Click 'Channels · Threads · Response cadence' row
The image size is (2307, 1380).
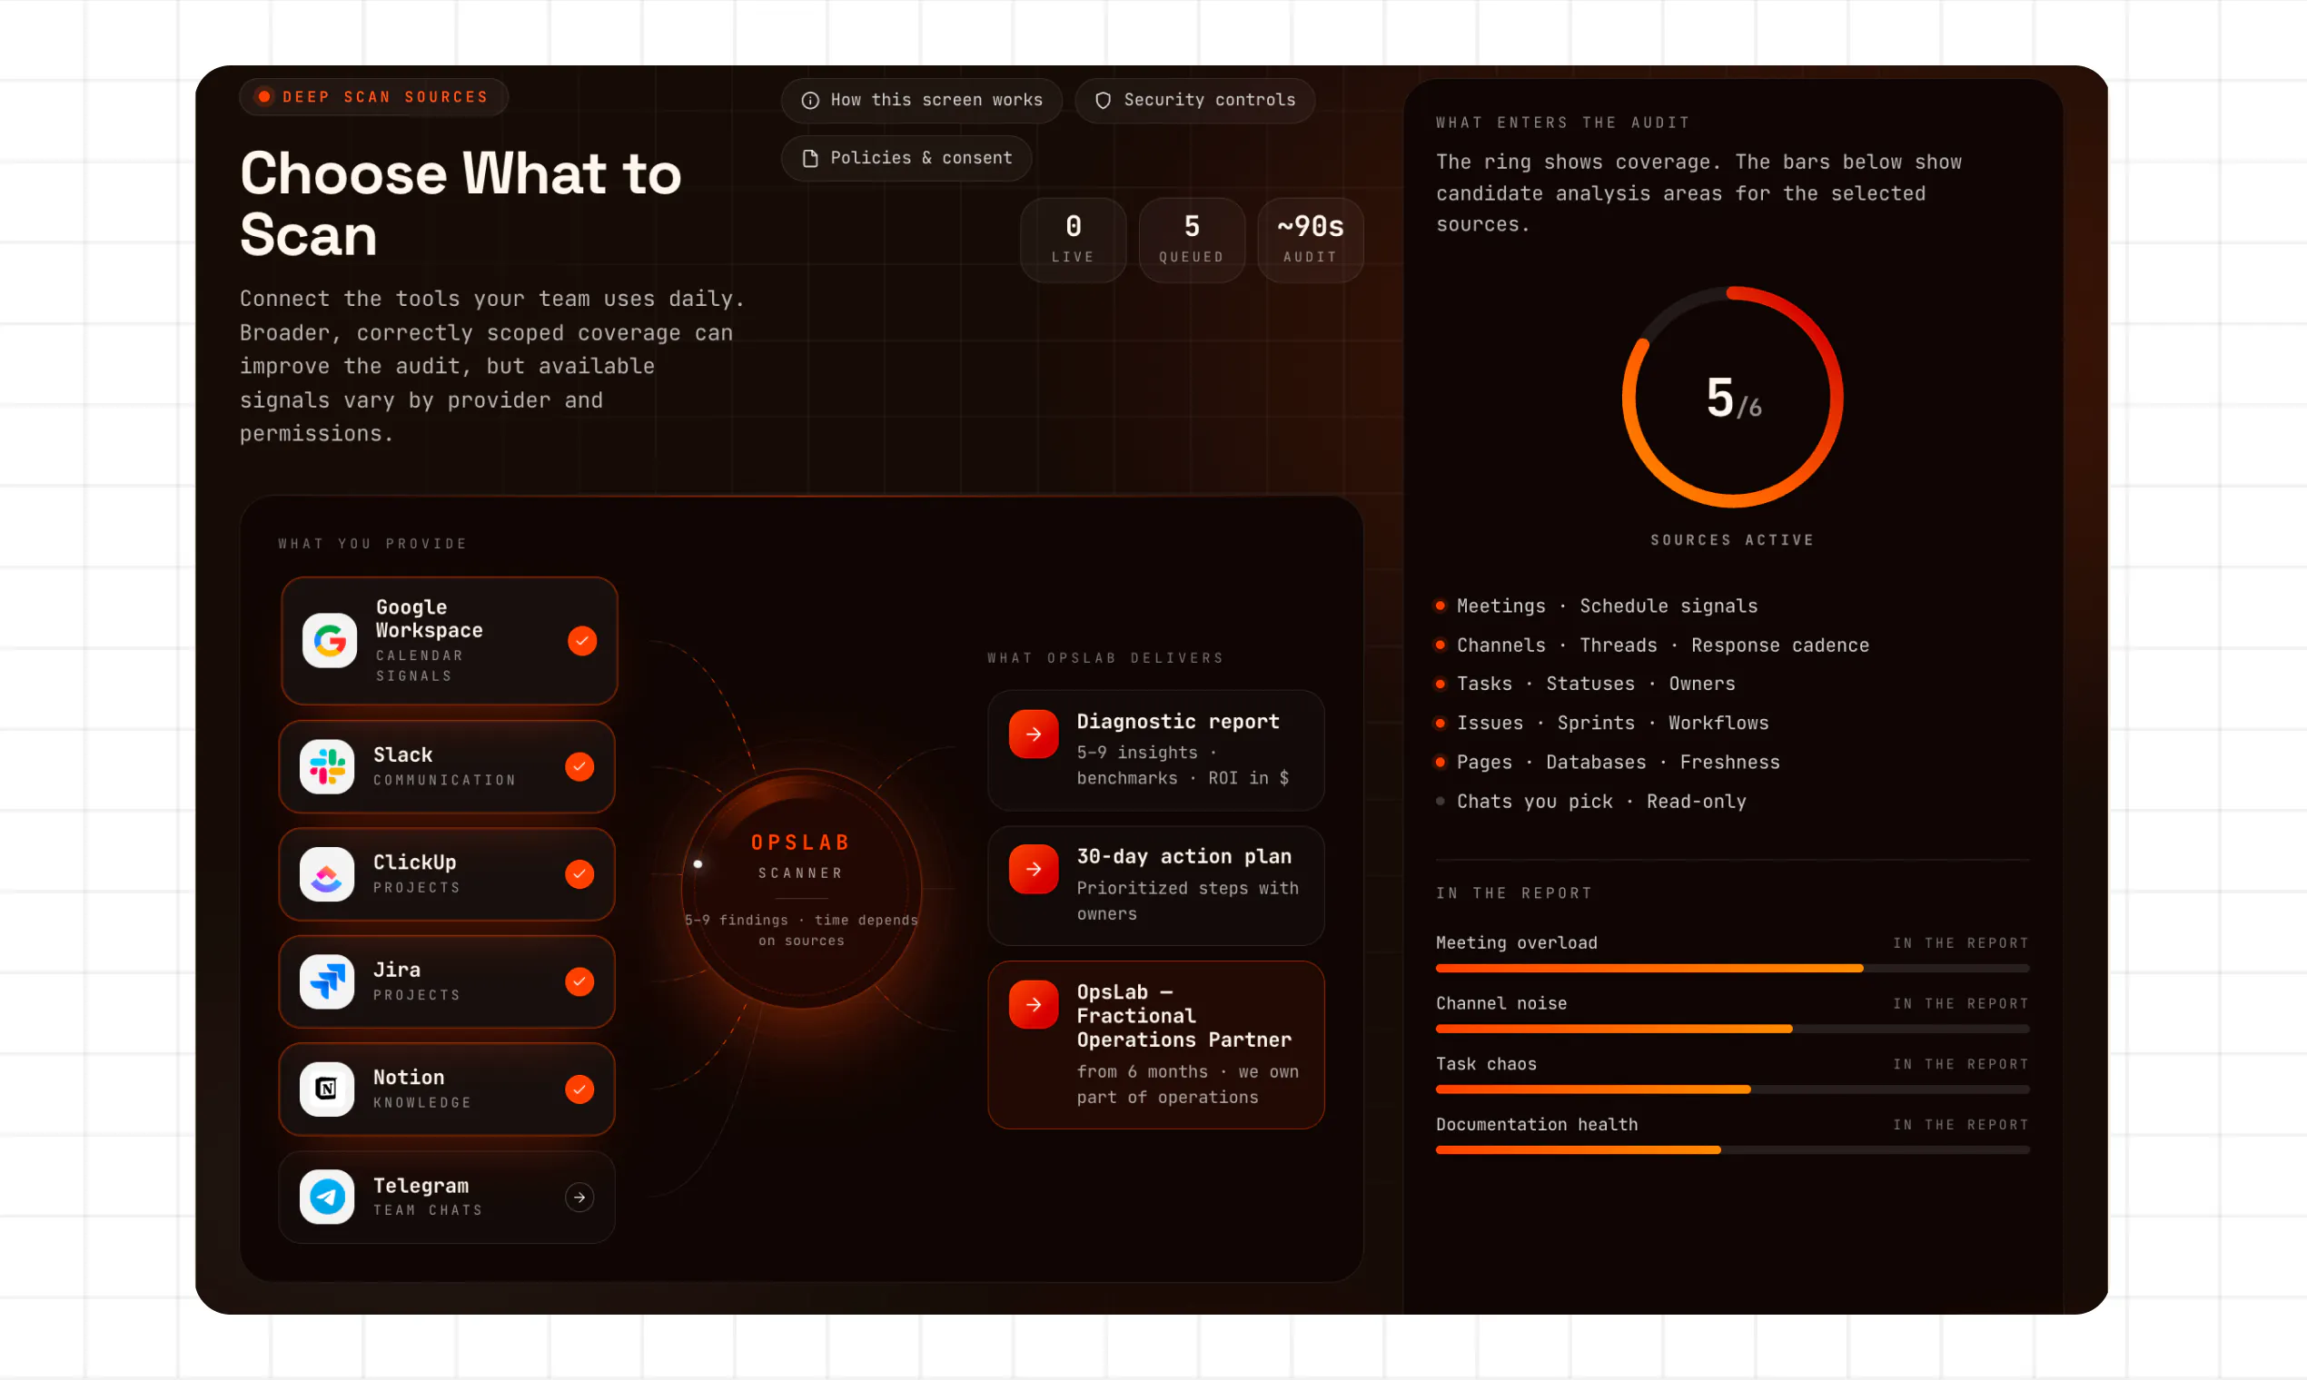point(1652,646)
